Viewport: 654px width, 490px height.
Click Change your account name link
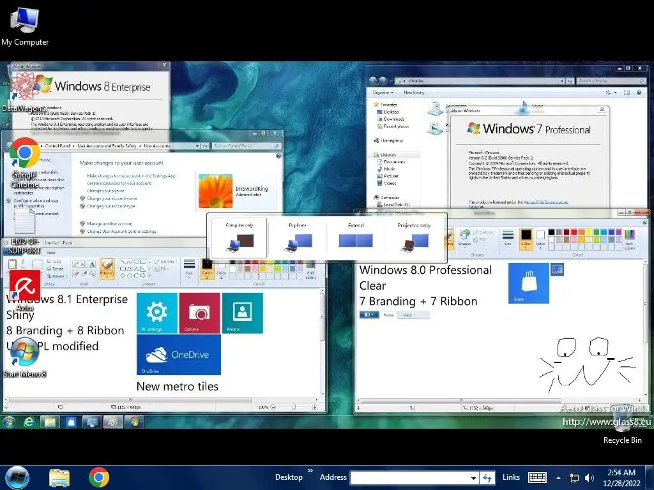[112, 198]
